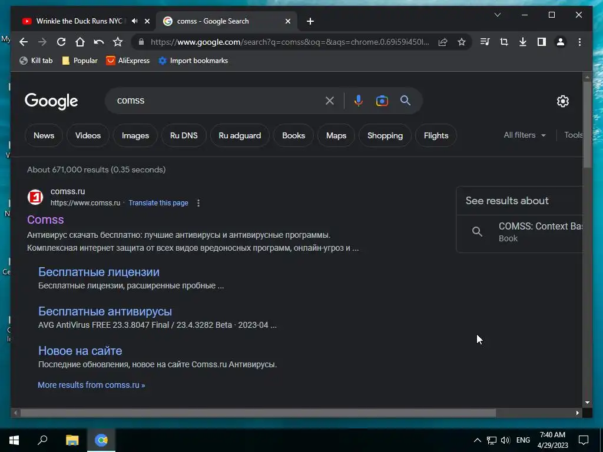
Task: Filter results by News
Action: [x=44, y=135]
